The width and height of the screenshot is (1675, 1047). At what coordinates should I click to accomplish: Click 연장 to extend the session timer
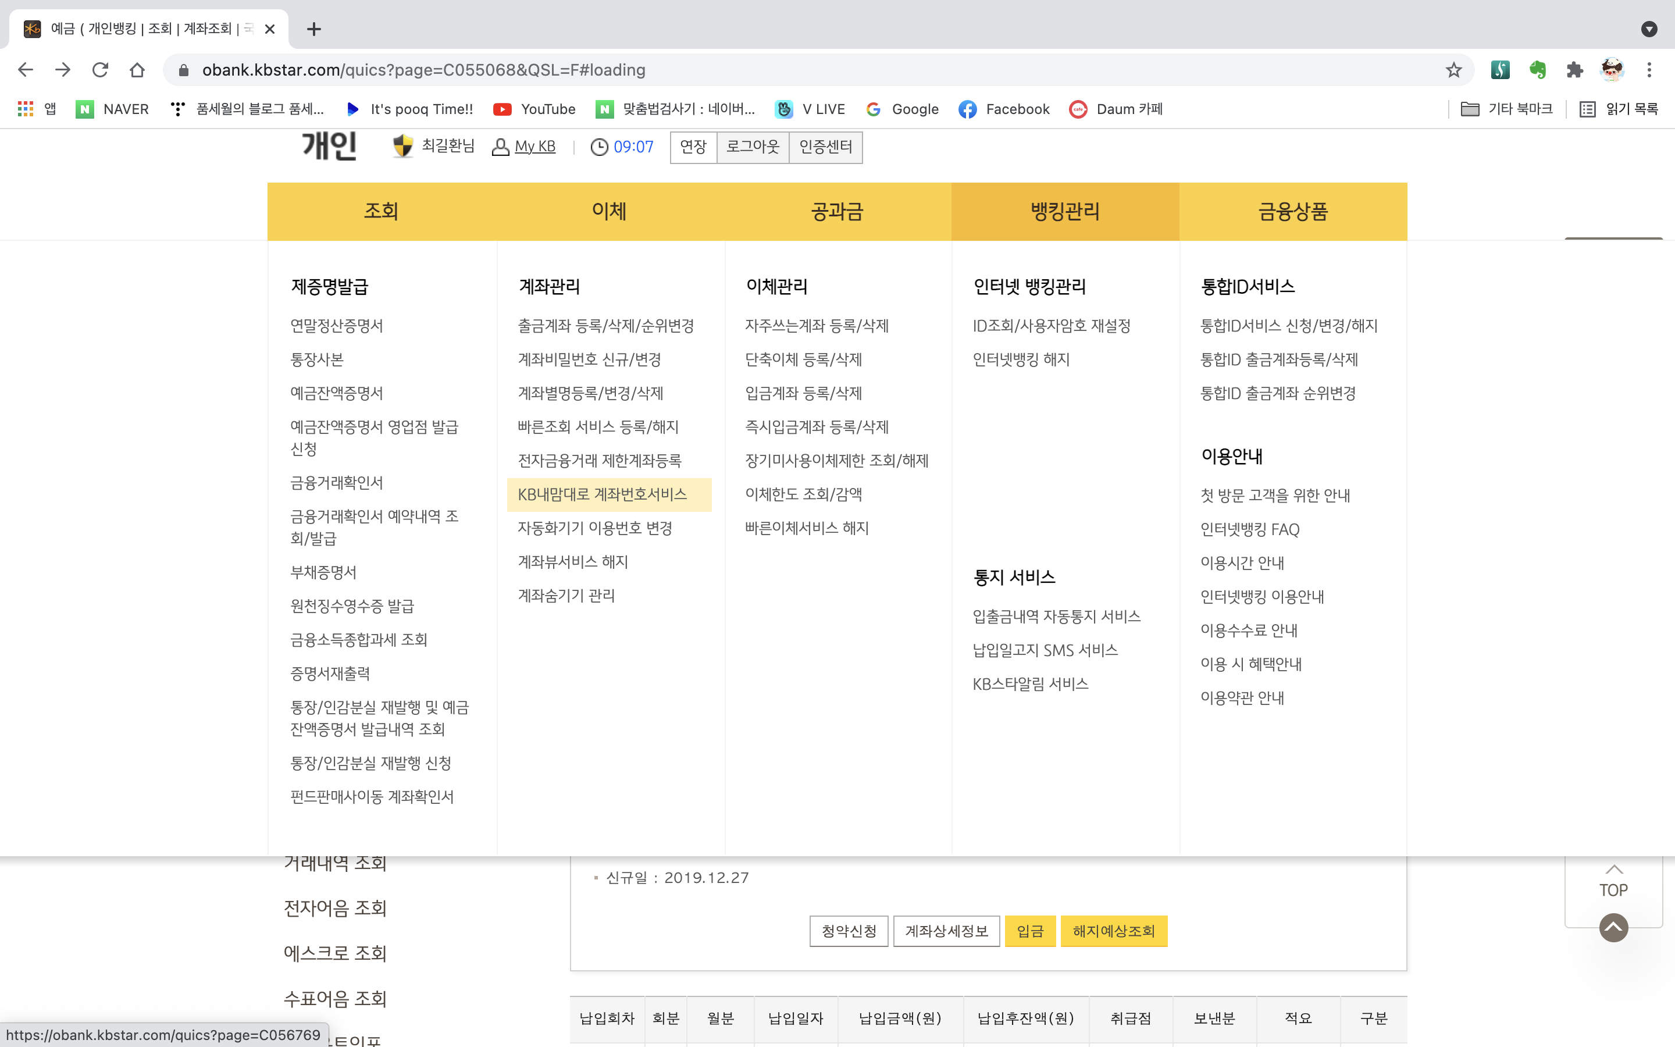pos(693,147)
